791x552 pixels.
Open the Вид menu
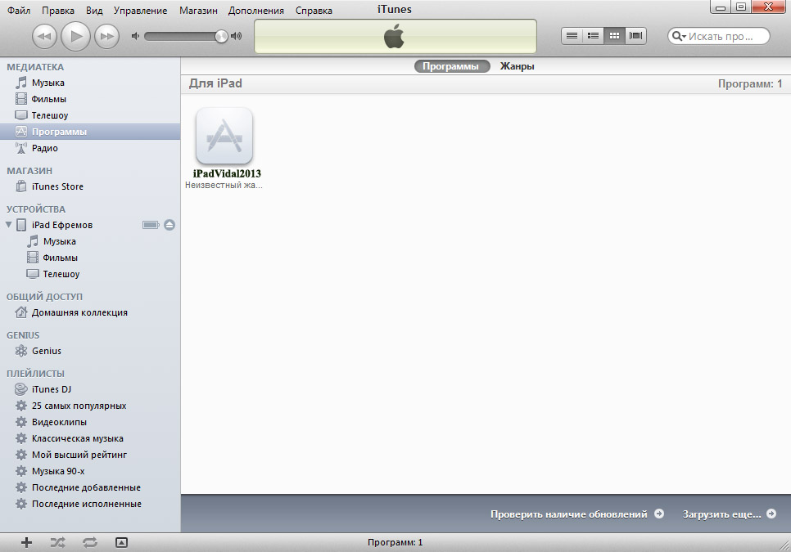94,10
